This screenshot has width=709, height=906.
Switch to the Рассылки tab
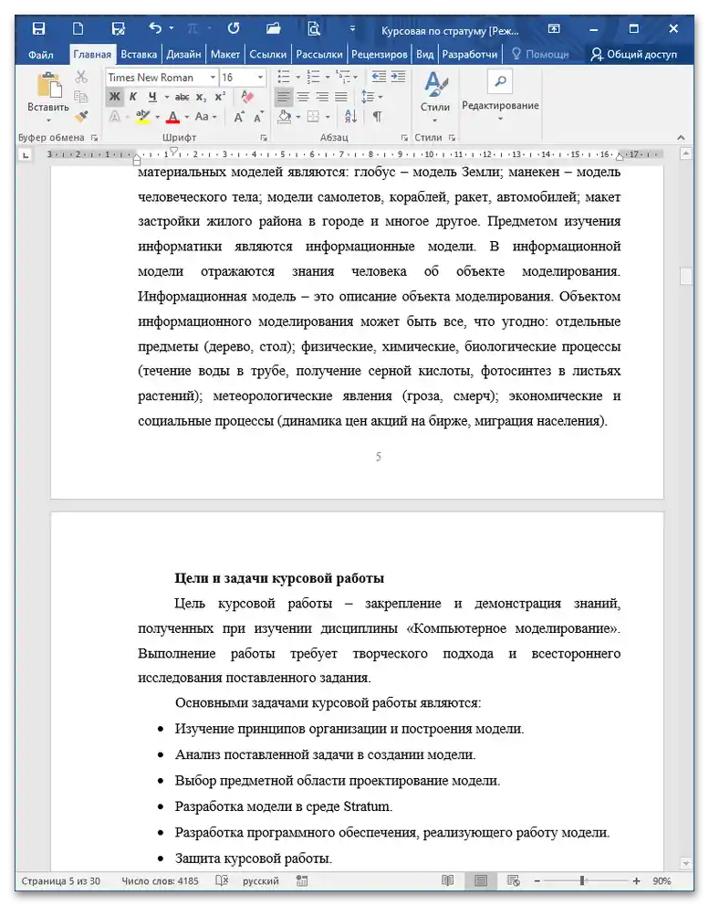(x=319, y=54)
